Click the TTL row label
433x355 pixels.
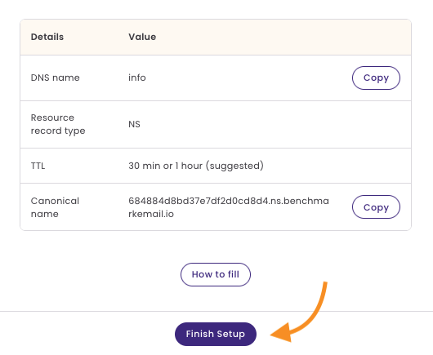(x=38, y=166)
